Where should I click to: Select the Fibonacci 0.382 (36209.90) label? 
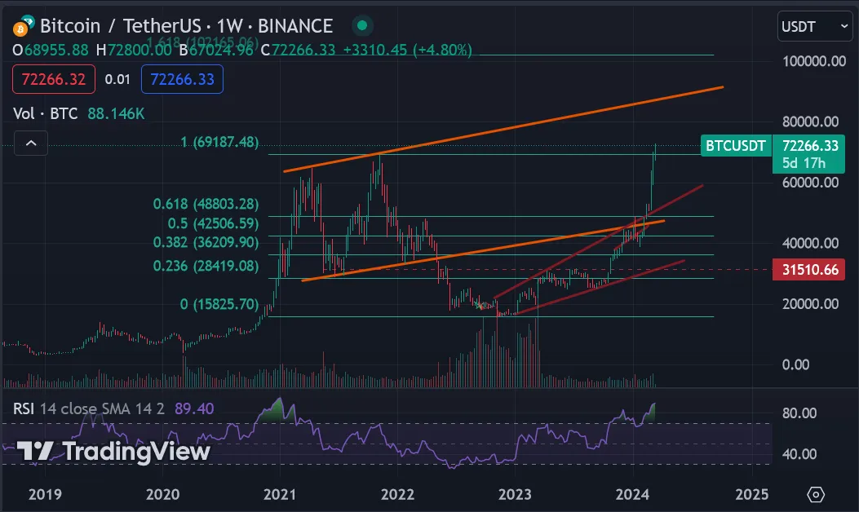click(x=206, y=242)
